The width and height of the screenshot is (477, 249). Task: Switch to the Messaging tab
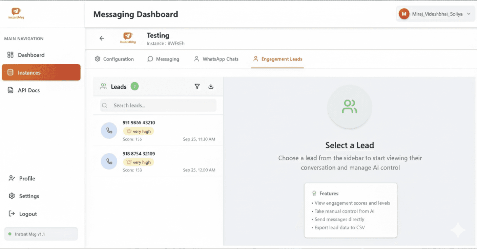pyautogui.click(x=163, y=59)
